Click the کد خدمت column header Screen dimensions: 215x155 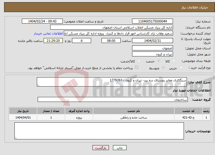coord(189,111)
